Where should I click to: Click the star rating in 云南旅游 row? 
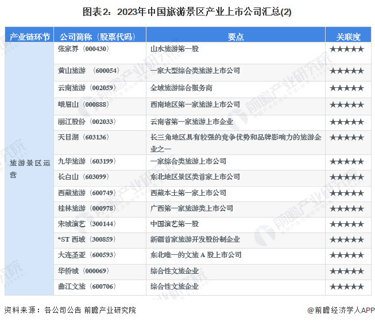pos(347,88)
